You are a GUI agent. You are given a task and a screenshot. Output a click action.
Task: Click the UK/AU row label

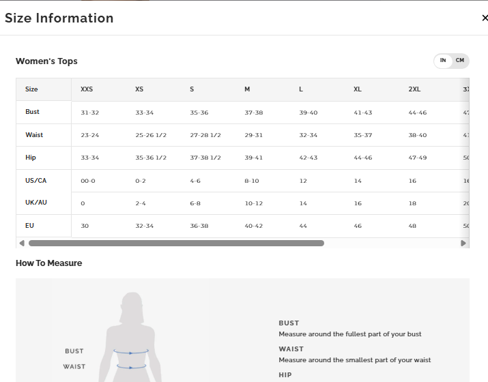36,203
